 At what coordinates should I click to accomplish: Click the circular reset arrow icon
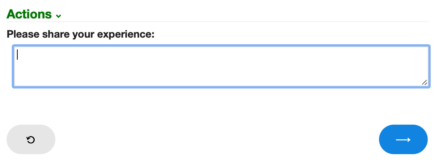click(31, 140)
